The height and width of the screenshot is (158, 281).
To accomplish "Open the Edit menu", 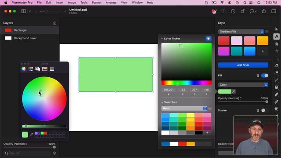I will coord(49,3).
